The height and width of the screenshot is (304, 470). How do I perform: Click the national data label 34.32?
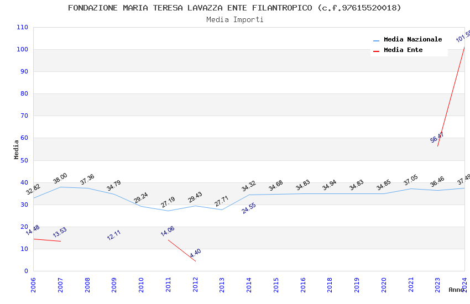click(x=248, y=186)
